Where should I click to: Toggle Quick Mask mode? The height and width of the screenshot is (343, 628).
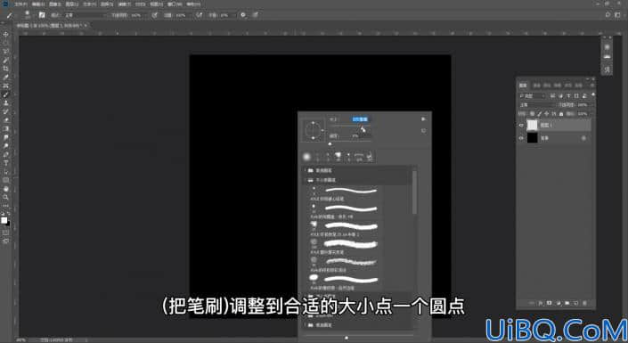(5, 233)
